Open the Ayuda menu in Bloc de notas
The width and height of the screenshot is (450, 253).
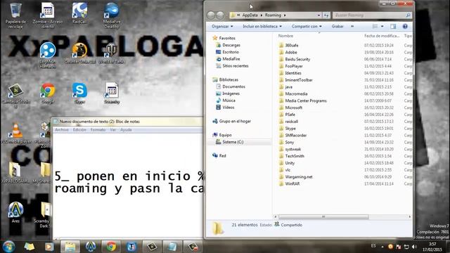click(126, 130)
